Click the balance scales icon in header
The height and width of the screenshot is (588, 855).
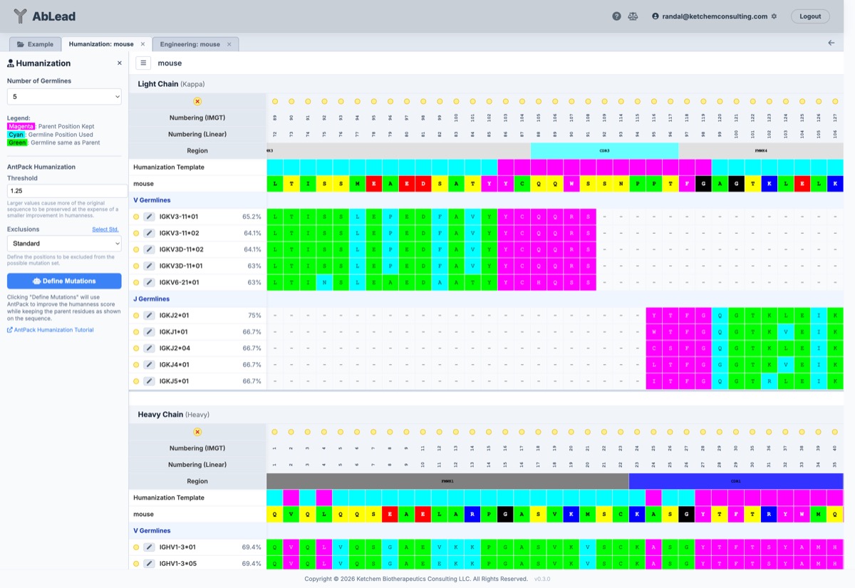tap(633, 16)
